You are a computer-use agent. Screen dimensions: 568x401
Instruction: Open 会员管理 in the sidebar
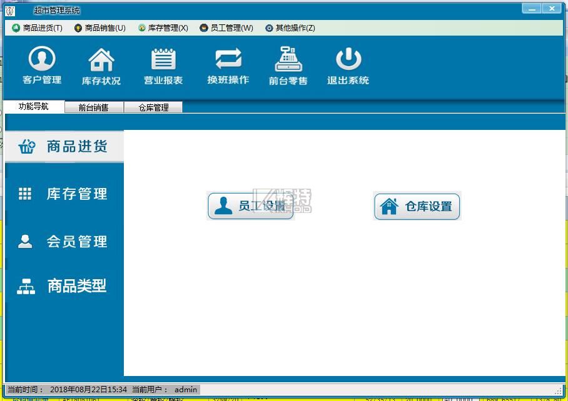coord(76,242)
